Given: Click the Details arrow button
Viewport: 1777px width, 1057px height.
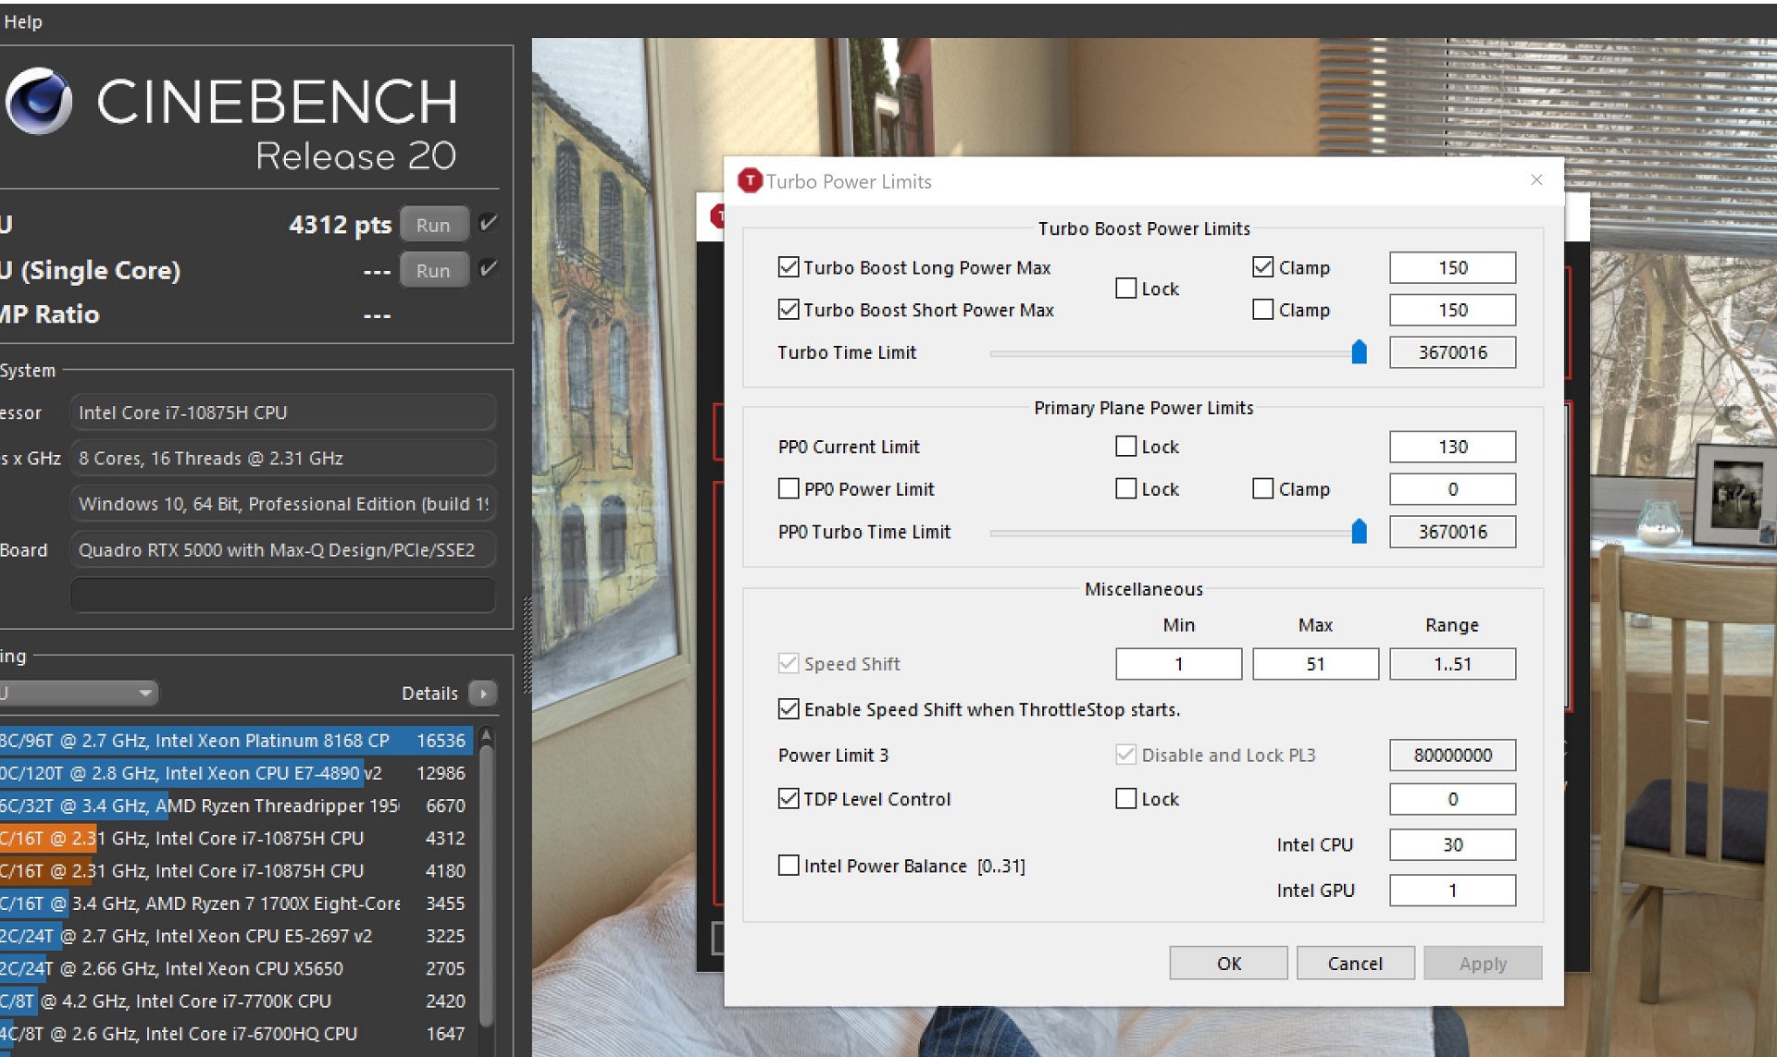Looking at the screenshot, I should [x=483, y=693].
